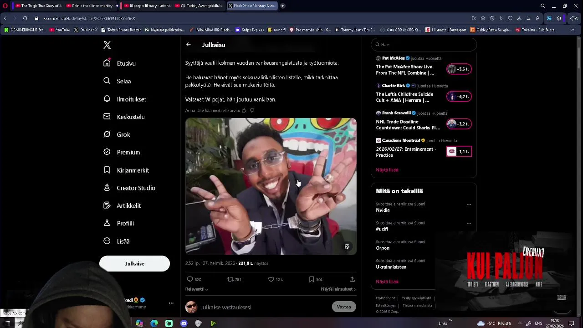Open Profiili icon in sidebar
This screenshot has width=583, height=328.
point(107,223)
